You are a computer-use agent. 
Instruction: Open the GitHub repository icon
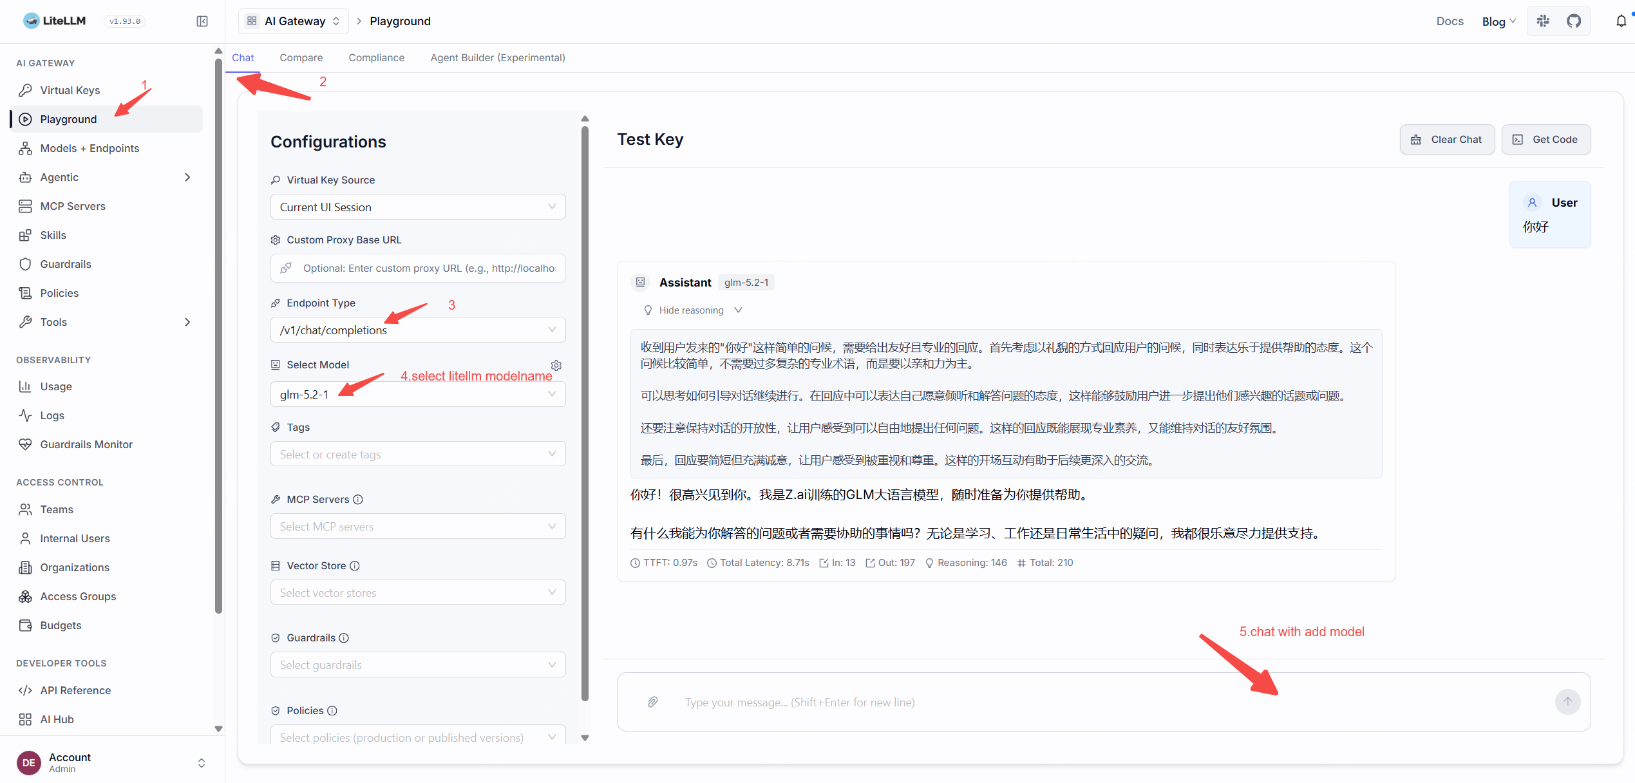(1574, 21)
